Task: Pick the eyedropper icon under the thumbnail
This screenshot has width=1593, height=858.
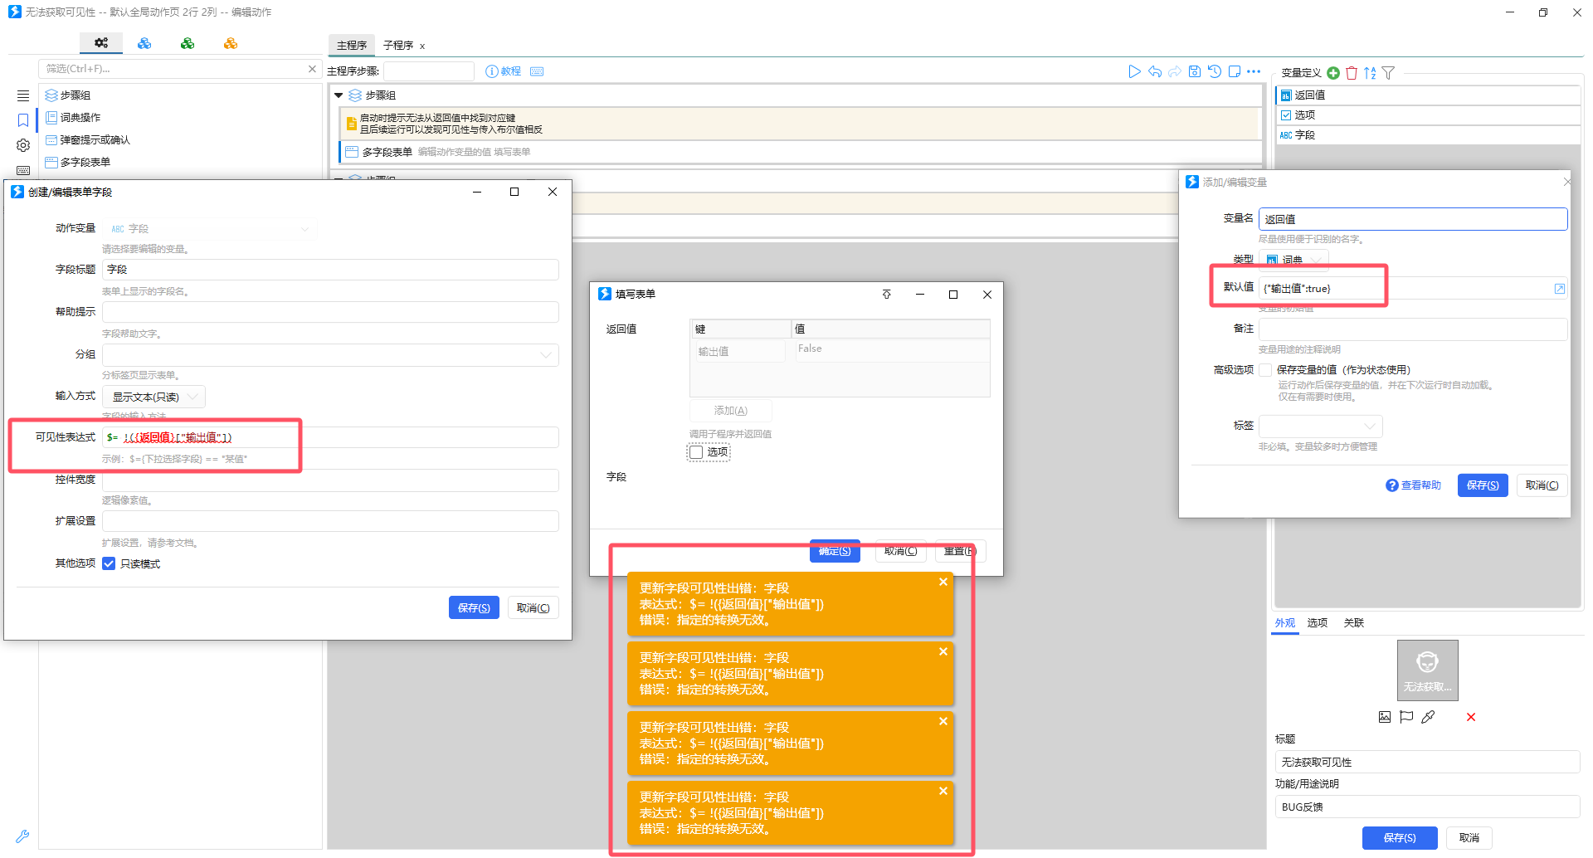Action: tap(1428, 717)
